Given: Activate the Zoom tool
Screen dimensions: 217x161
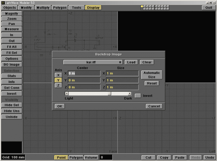Looking at the screenshot, I should click(11, 19).
